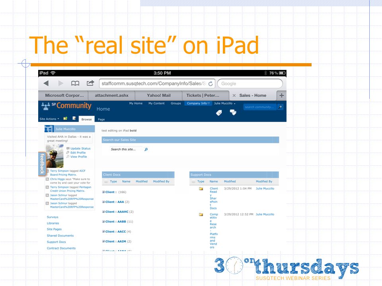382x286 pixels.
Task: Click the Update Status link
Action: coord(80,149)
